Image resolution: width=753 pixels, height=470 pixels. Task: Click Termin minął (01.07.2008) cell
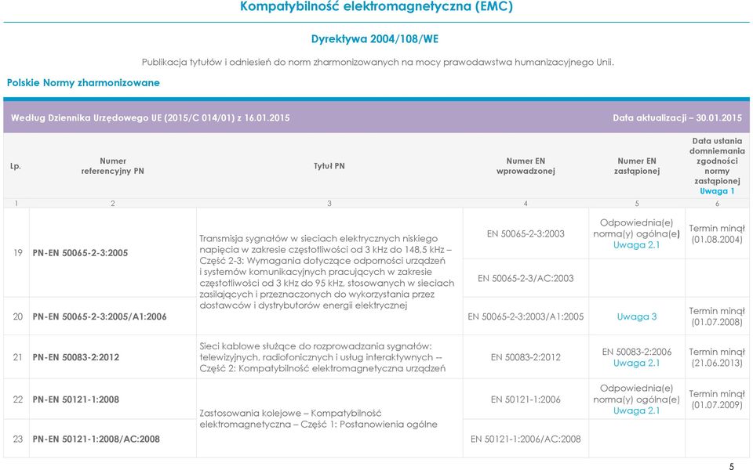coord(717,316)
